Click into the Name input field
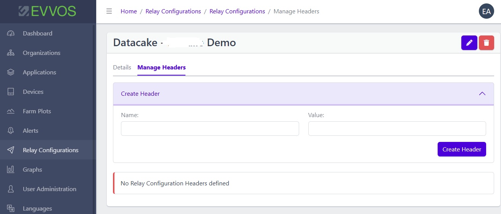The image size is (501, 214). tap(210, 129)
